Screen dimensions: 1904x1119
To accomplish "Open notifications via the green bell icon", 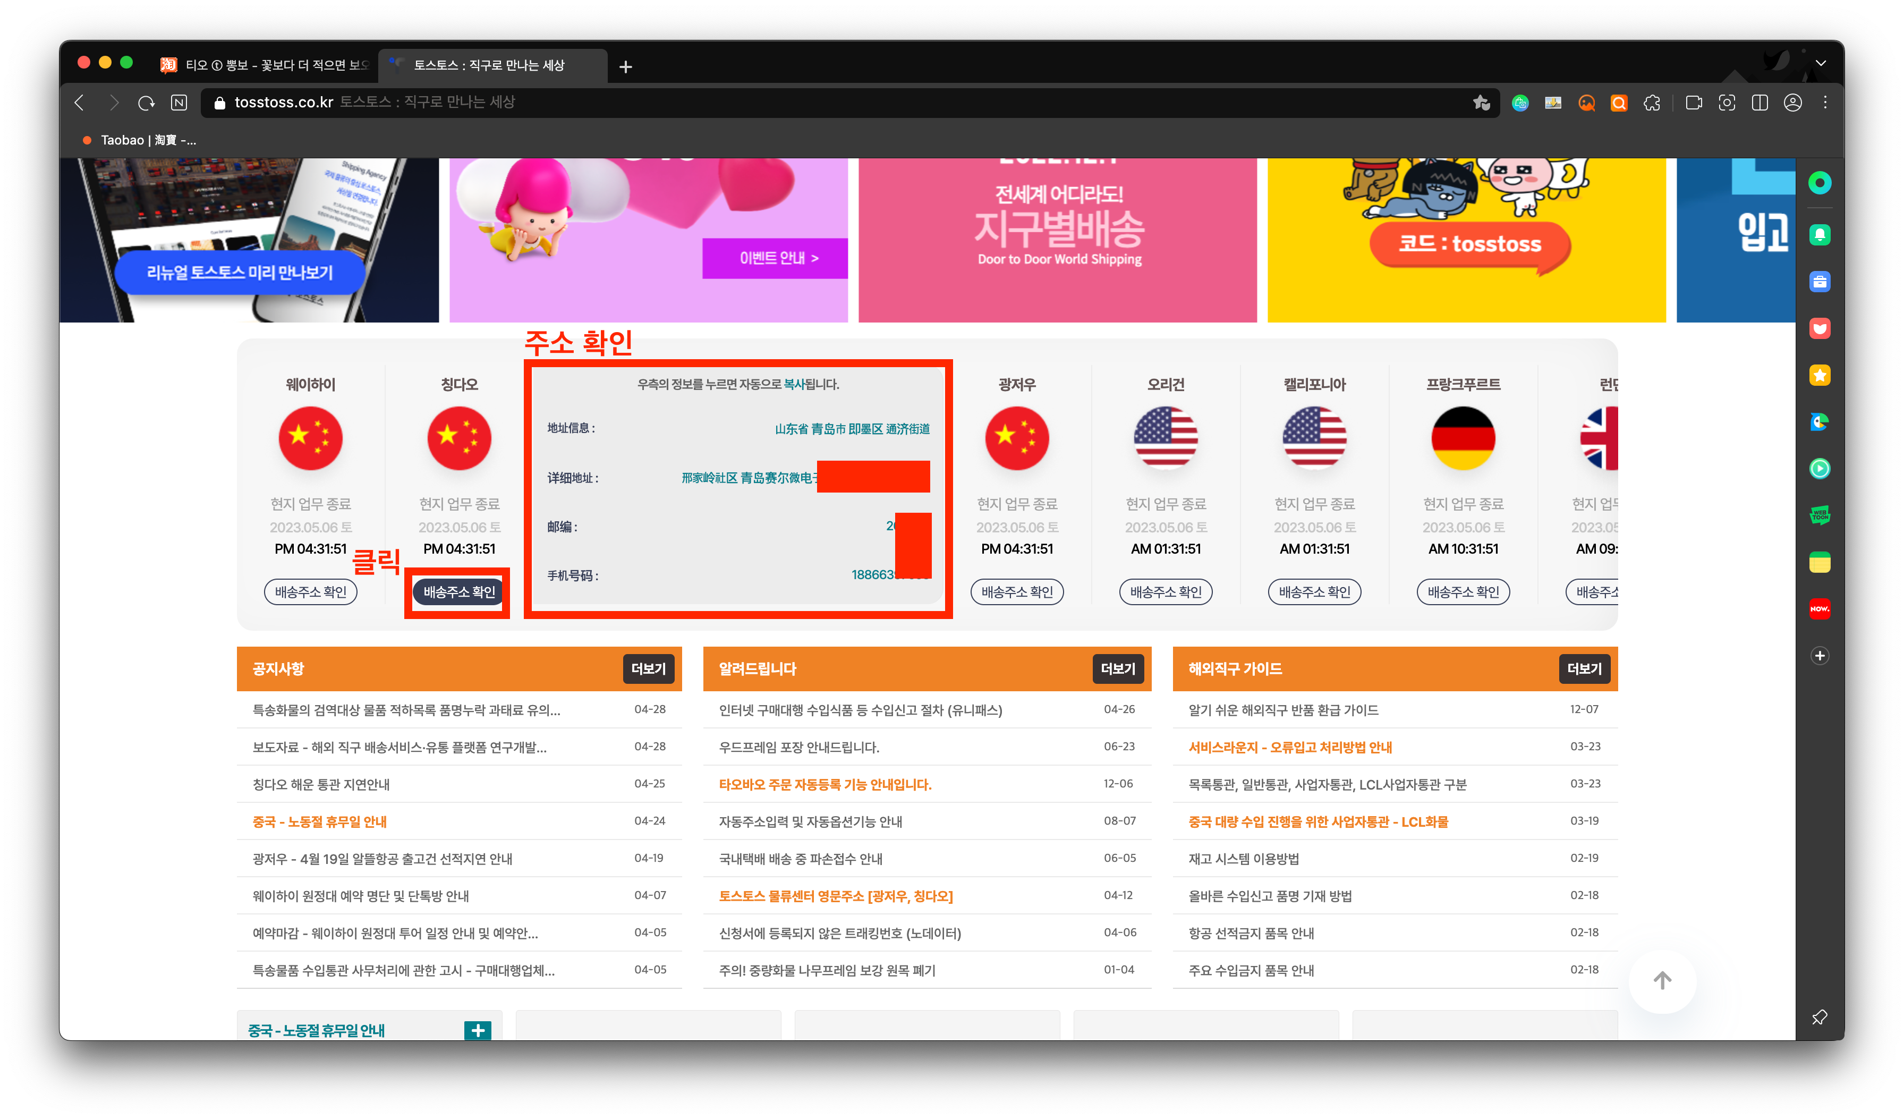I will click(x=1820, y=234).
